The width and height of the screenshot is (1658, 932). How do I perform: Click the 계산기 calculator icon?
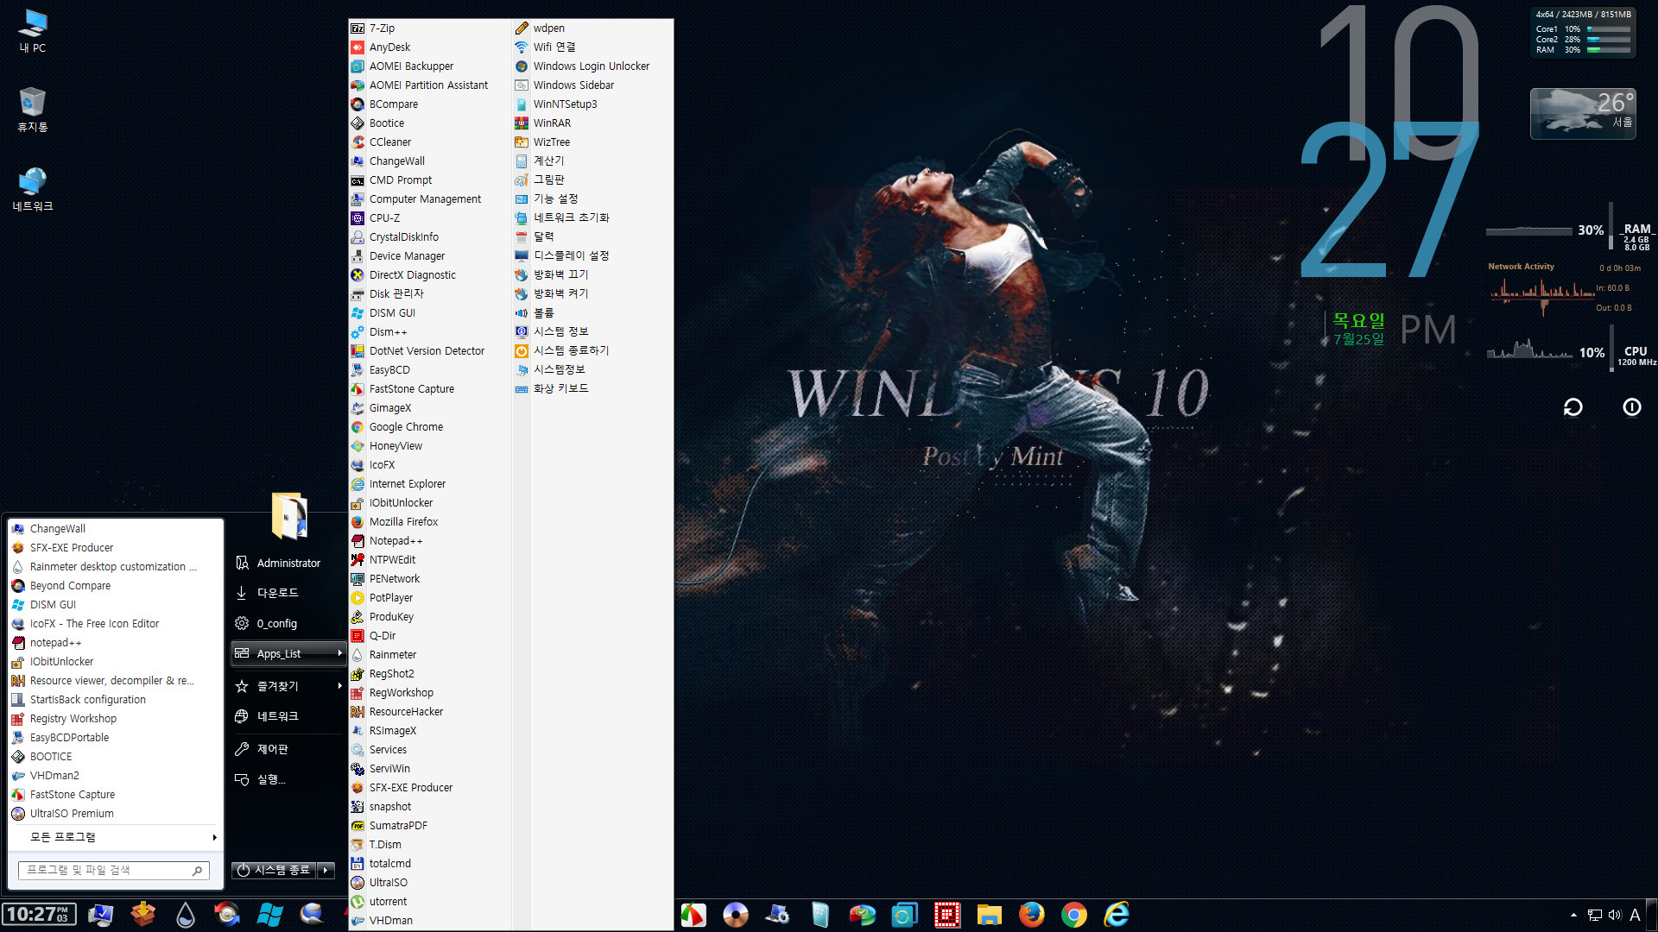[x=522, y=161]
